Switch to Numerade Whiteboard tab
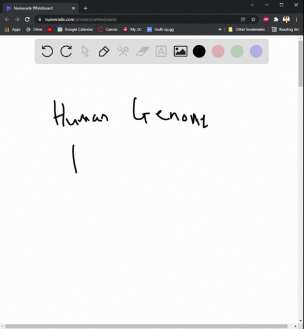The image size is (304, 329). [x=41, y=8]
